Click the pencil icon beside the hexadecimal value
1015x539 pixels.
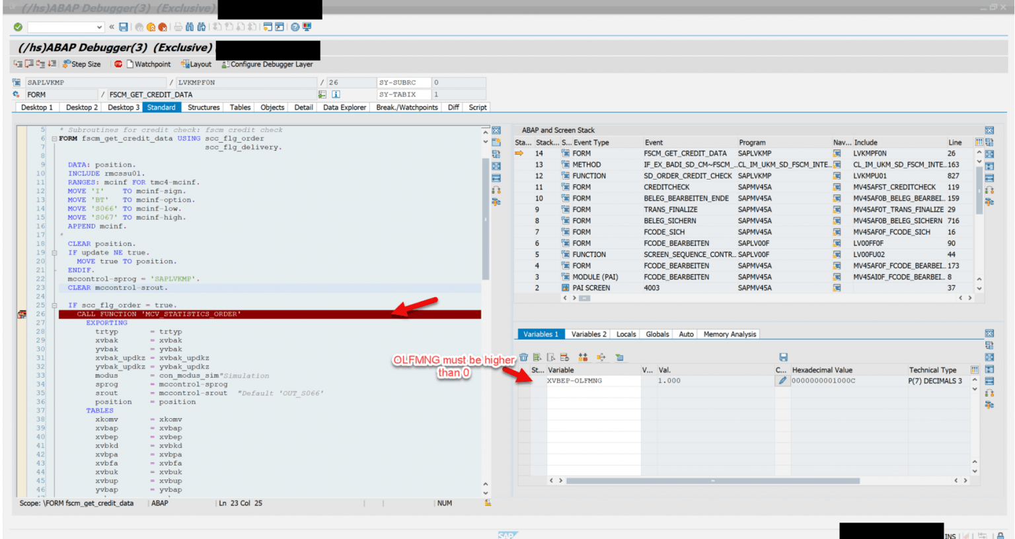tap(782, 380)
